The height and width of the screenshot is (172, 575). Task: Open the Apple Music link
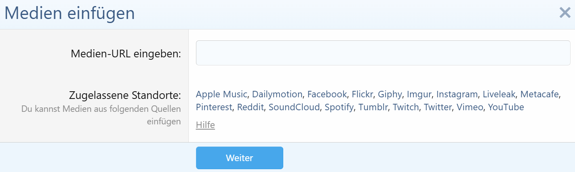[221, 94]
